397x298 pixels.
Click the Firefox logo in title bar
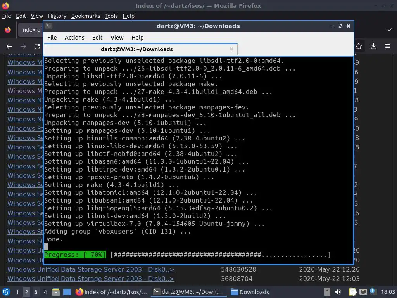pos(5,5)
